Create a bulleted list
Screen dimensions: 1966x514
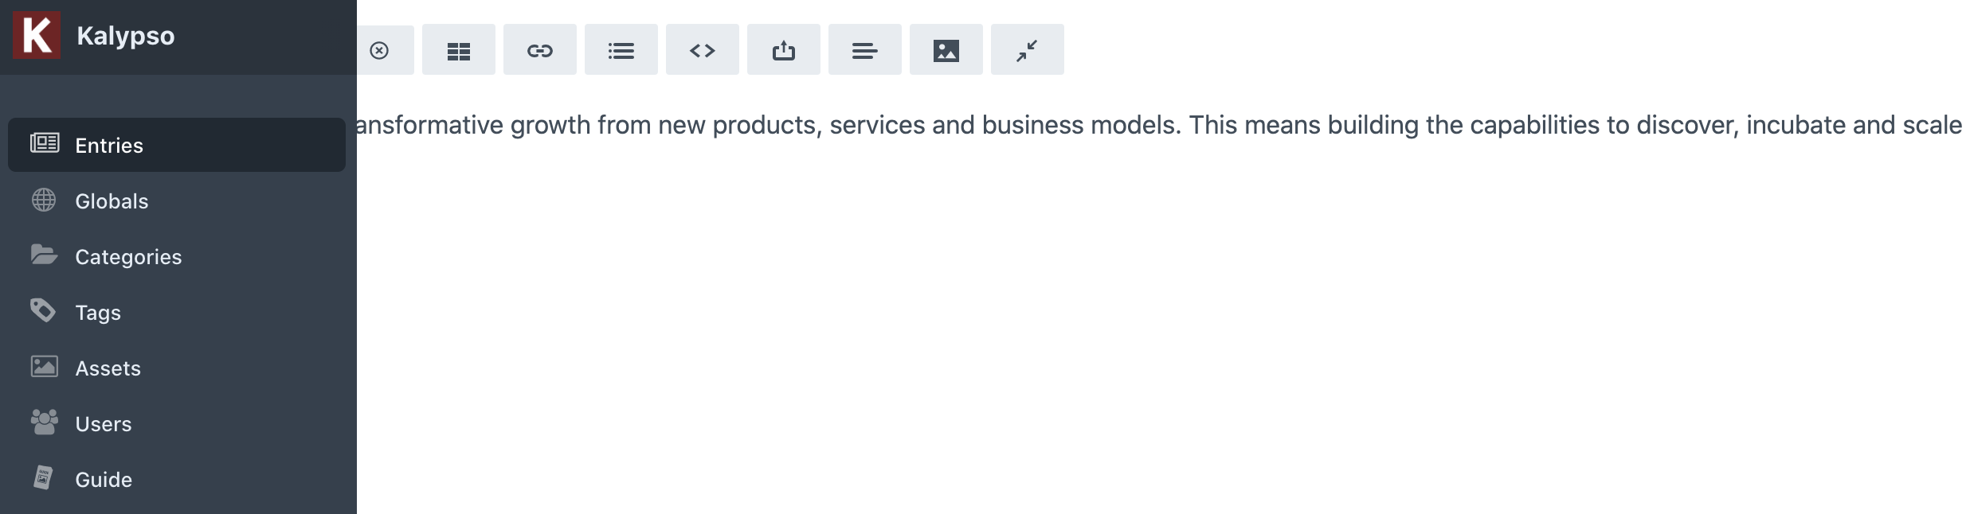coord(621,49)
